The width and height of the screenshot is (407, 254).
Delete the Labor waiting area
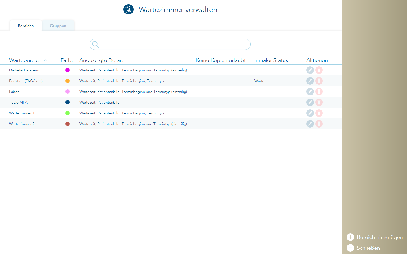coord(319,92)
